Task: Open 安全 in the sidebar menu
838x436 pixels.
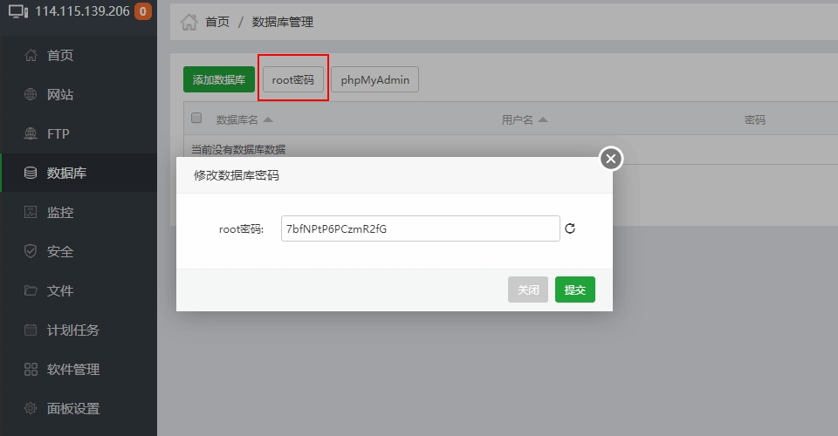Action: point(79,251)
